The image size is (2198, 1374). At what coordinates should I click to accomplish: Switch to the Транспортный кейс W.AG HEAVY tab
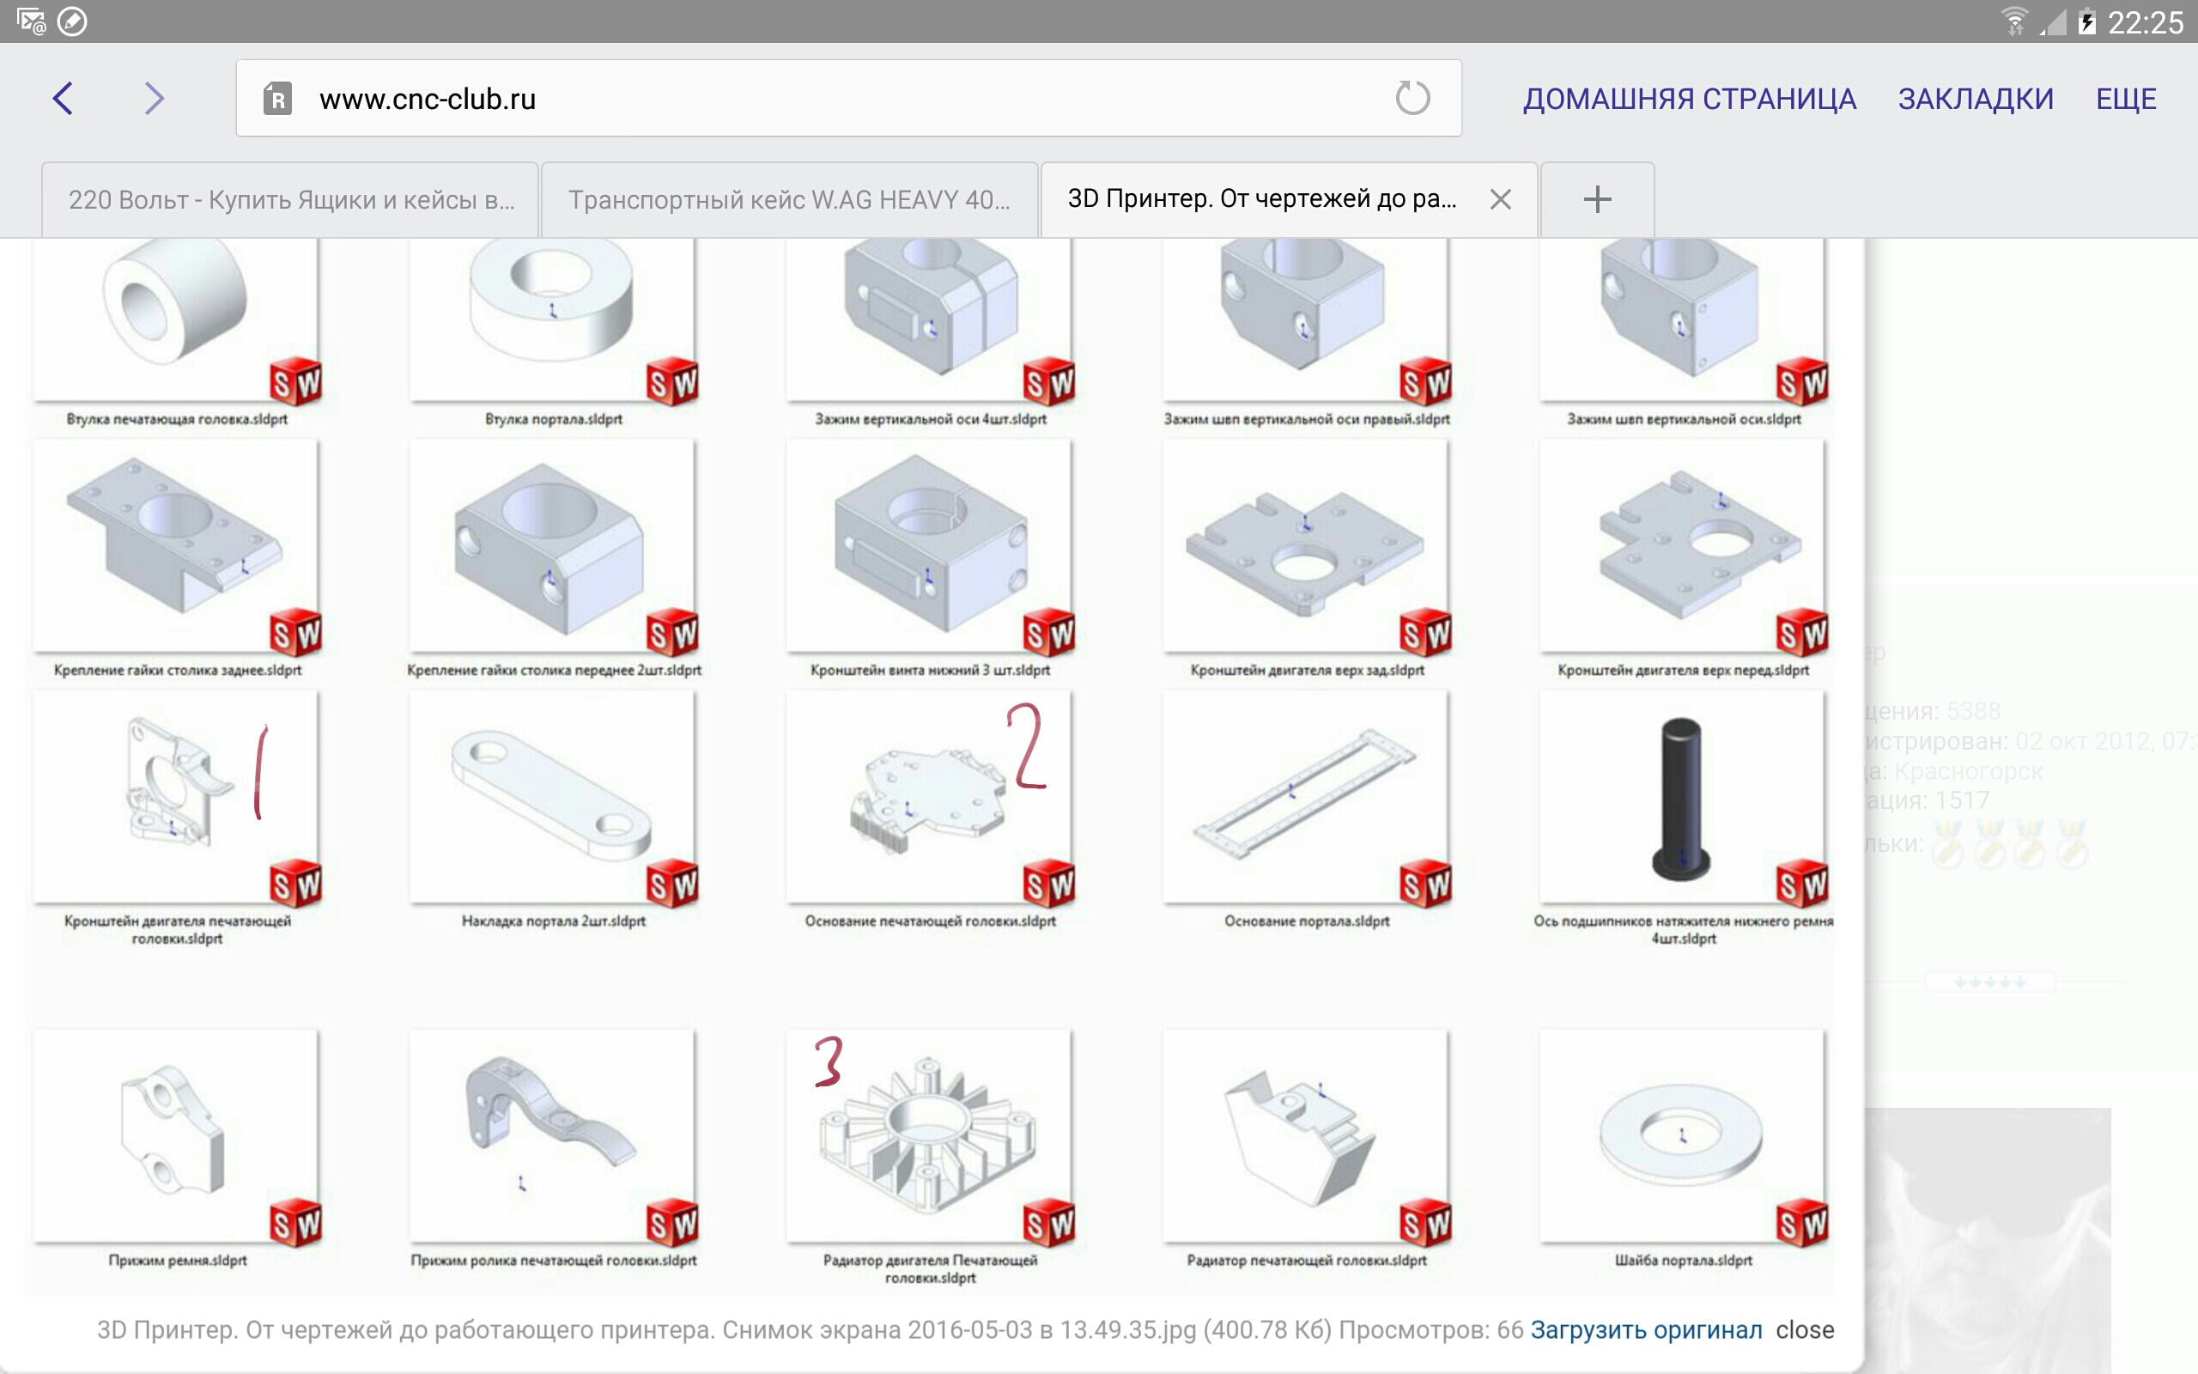[789, 200]
